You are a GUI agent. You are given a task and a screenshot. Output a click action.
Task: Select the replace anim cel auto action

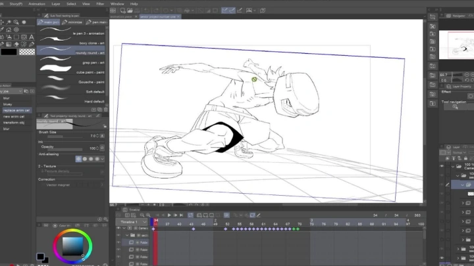tap(16, 110)
